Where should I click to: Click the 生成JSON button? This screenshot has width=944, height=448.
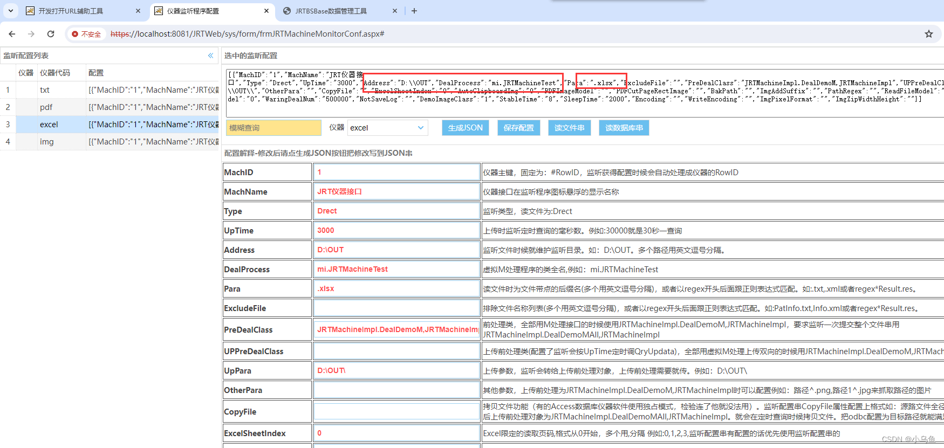point(466,128)
